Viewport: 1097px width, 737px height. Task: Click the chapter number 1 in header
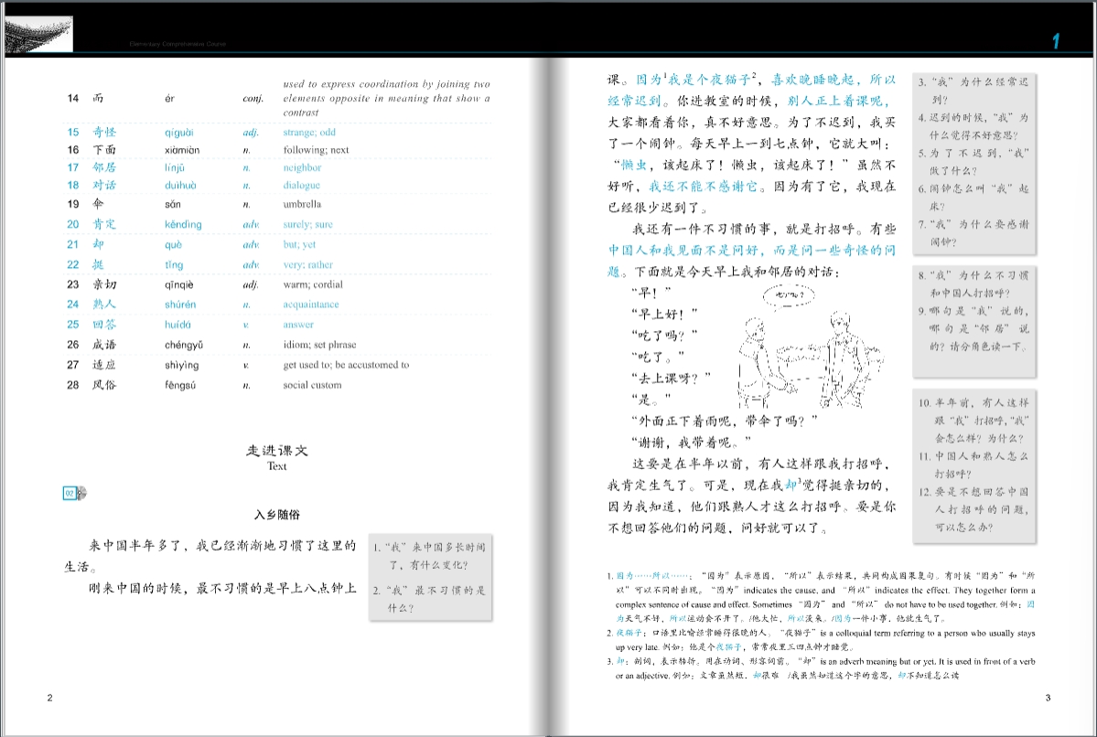[1056, 41]
